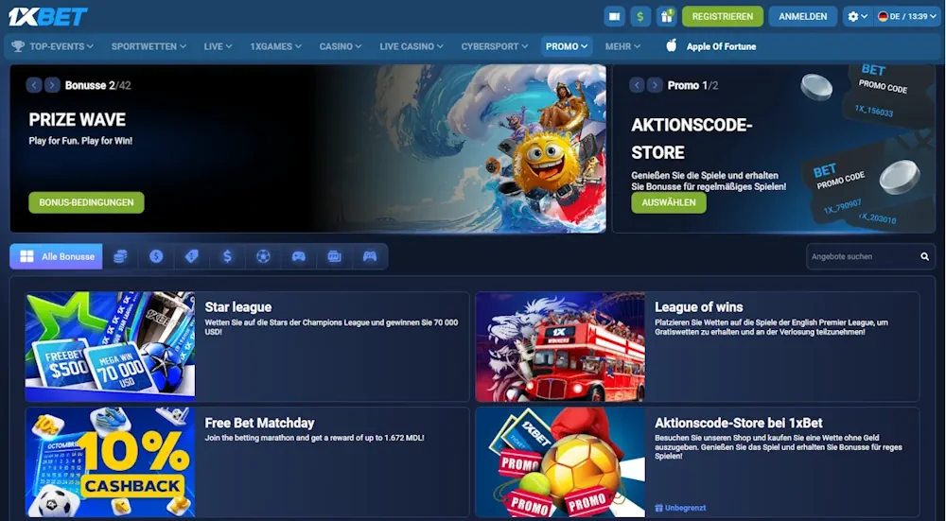Select the Alle Bonusse tab
Viewport: 946px width, 521px height.
[x=57, y=256]
